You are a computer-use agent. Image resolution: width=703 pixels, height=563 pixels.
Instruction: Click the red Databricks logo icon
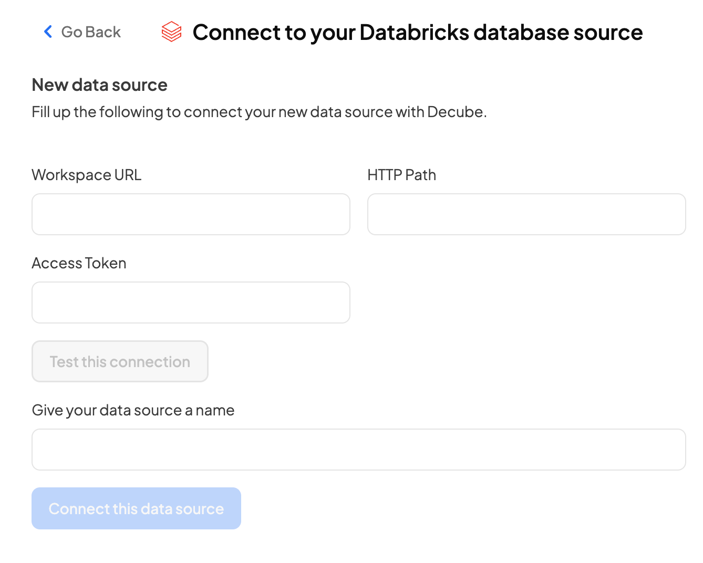point(171,32)
